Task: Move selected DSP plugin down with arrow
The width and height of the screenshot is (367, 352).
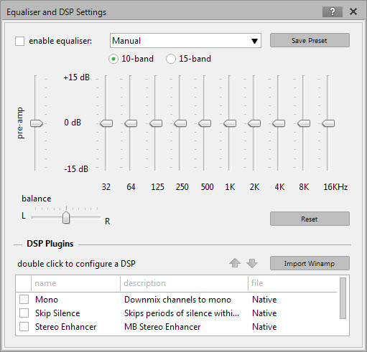Action: coord(252,263)
